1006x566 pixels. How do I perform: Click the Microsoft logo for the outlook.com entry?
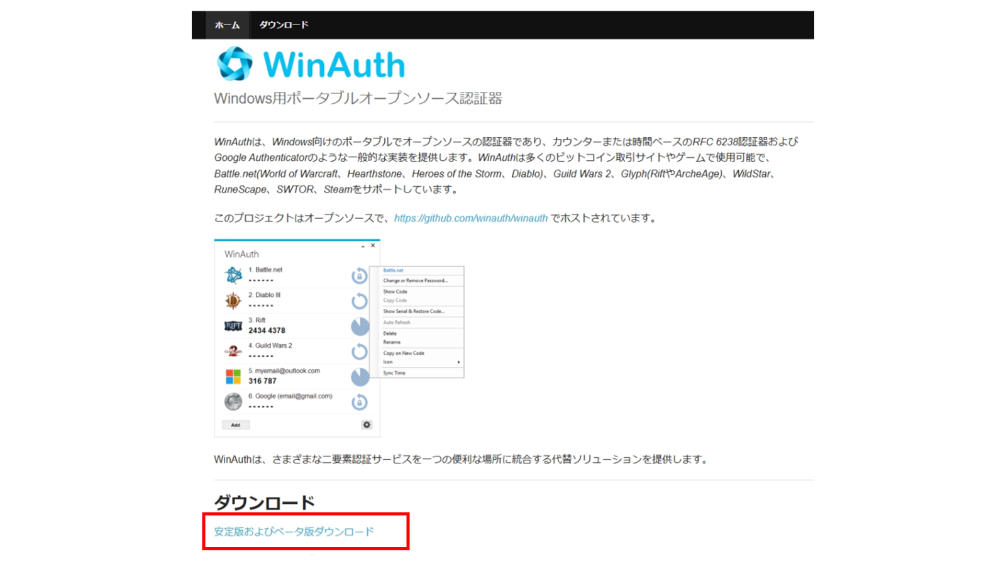click(233, 376)
